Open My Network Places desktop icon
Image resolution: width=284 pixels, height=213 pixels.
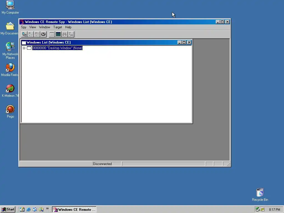point(10,51)
